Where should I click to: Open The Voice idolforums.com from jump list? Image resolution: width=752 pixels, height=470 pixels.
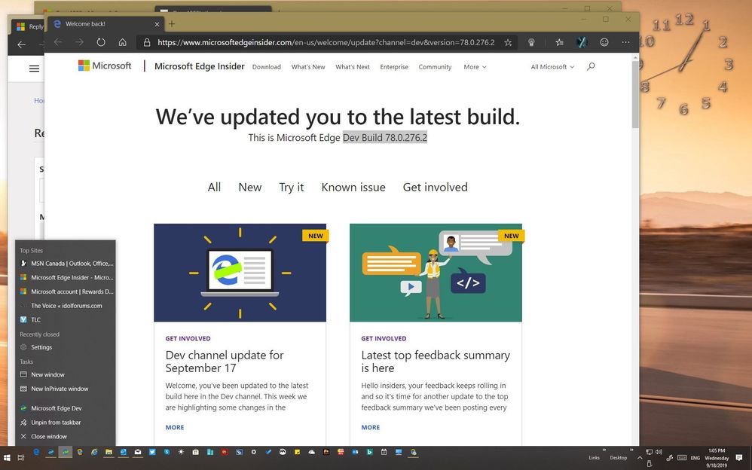pos(66,306)
